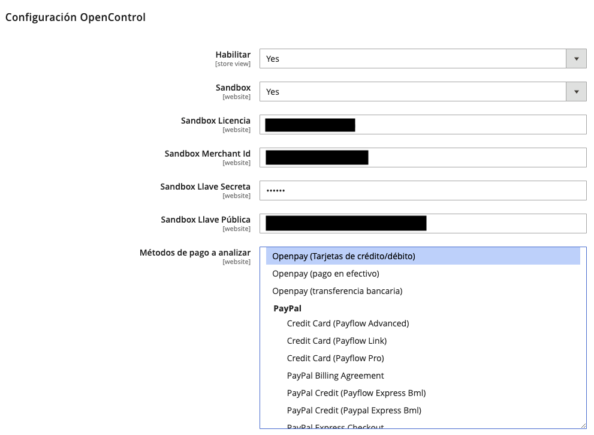This screenshot has width=594, height=435.
Task: Click the Sandbox Llave Secreta field
Action: click(x=423, y=191)
